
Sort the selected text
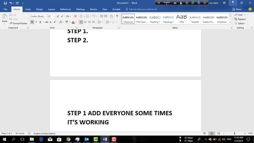[x=112, y=16]
